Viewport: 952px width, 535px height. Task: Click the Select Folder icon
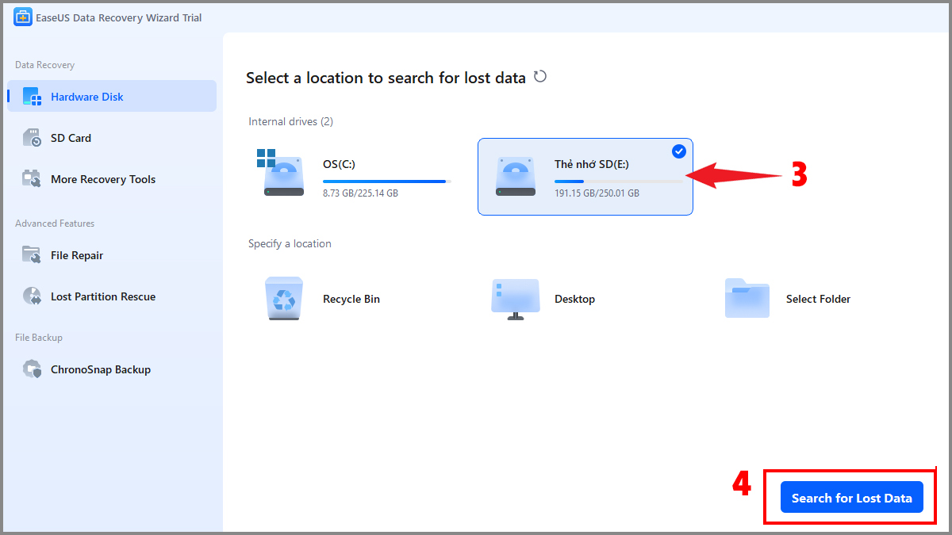pyautogui.click(x=747, y=298)
